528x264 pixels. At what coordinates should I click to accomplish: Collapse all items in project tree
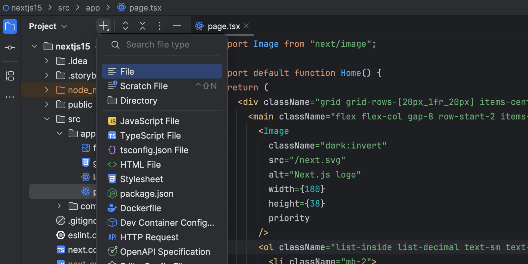(143, 26)
